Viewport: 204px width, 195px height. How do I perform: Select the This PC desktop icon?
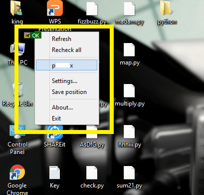[17, 49]
